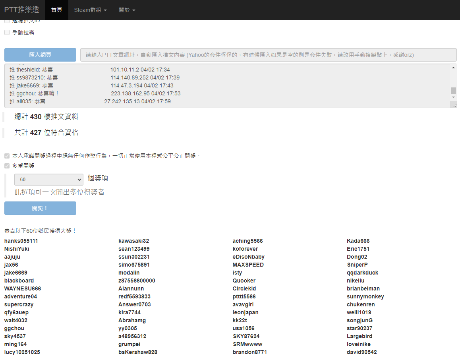The width and height of the screenshot is (460, 358).
Task: Click winner name kawasaki32
Action: click(x=134, y=241)
